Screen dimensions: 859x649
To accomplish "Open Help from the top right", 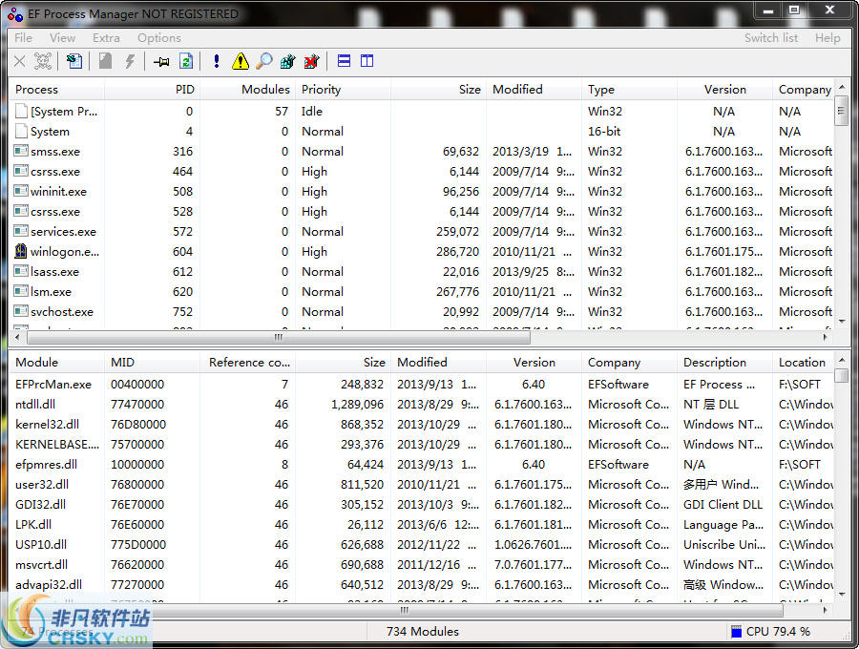I will (828, 38).
